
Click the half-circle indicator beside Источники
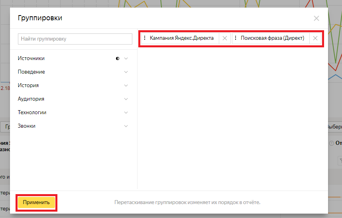coord(118,58)
